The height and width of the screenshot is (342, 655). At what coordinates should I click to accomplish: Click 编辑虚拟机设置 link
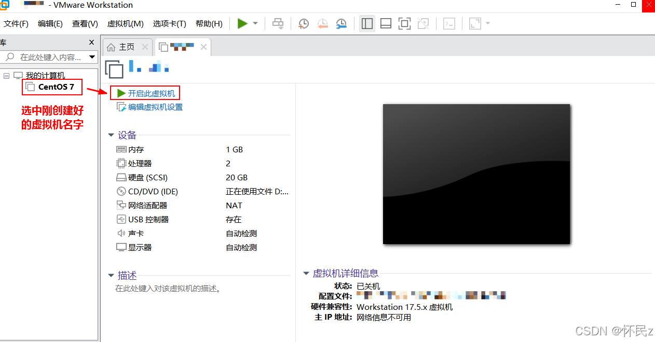point(155,107)
